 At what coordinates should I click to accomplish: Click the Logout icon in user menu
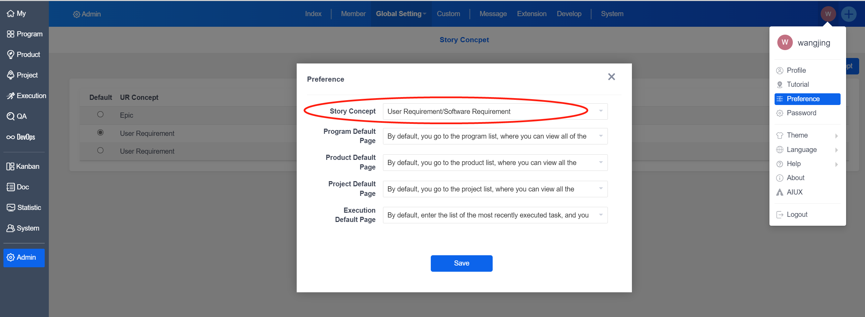tap(780, 215)
